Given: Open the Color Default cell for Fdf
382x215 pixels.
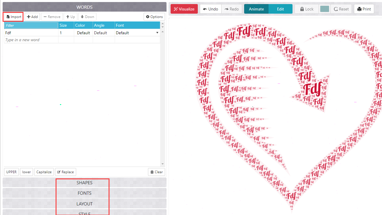Looking at the screenshot, I should pyautogui.click(x=83, y=33).
